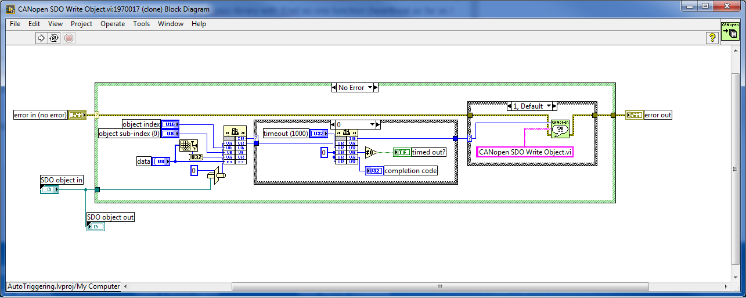This screenshot has height=298, width=746.
Task: Open the File menu
Action: [x=15, y=24]
